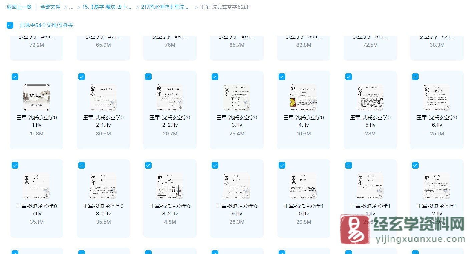This screenshot has width=476, height=254.
Task: Click the 4.8M size under 08-2.flv
Action: coord(170,222)
